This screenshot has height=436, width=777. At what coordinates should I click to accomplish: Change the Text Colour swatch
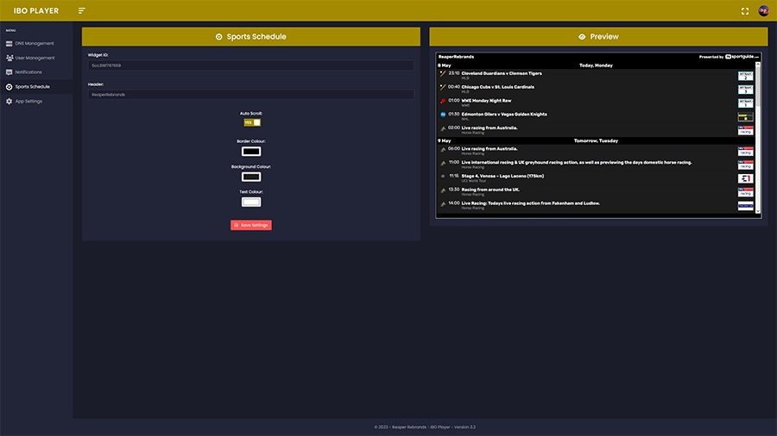click(250, 202)
